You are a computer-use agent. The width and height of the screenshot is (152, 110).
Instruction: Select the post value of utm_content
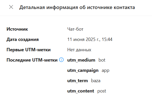click(x=102, y=91)
